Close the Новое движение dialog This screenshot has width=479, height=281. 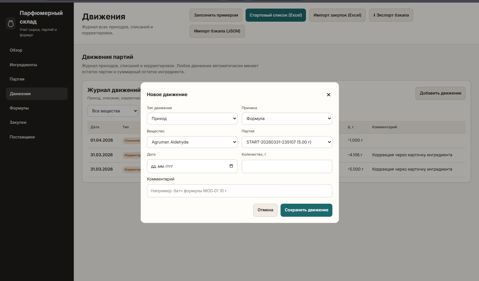coord(329,95)
